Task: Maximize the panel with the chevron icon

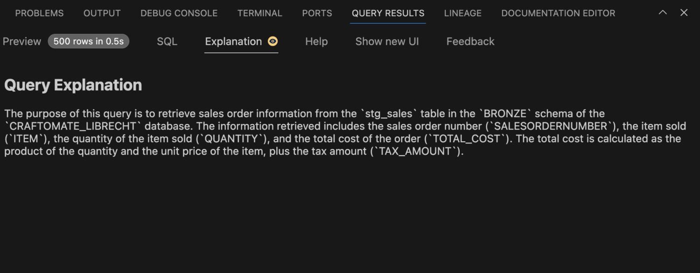Action: pyautogui.click(x=663, y=13)
